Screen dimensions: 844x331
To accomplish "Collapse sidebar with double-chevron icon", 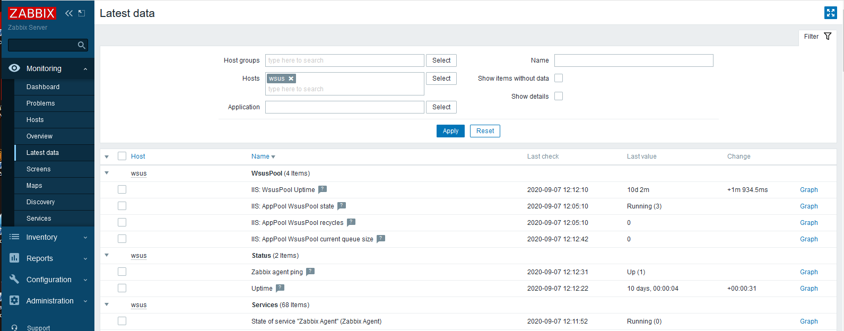I will coord(69,13).
